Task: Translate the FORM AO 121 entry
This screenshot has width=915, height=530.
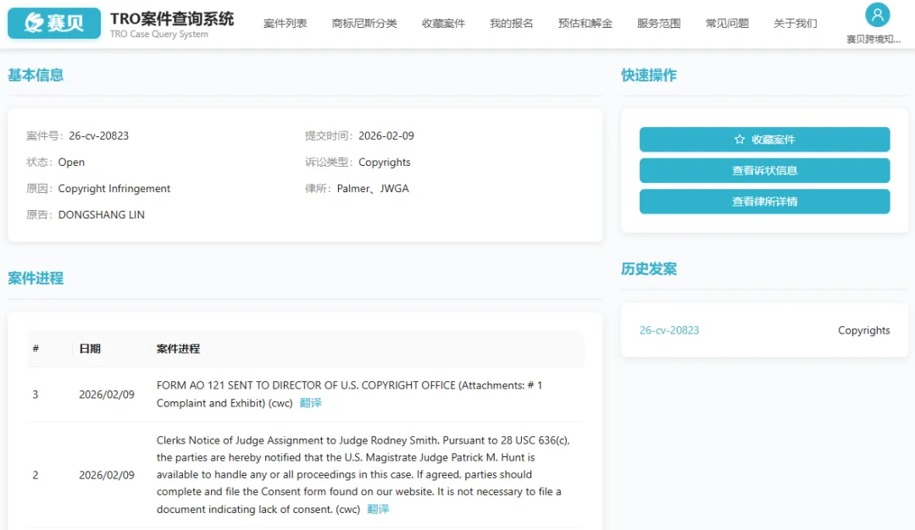Action: [310, 403]
